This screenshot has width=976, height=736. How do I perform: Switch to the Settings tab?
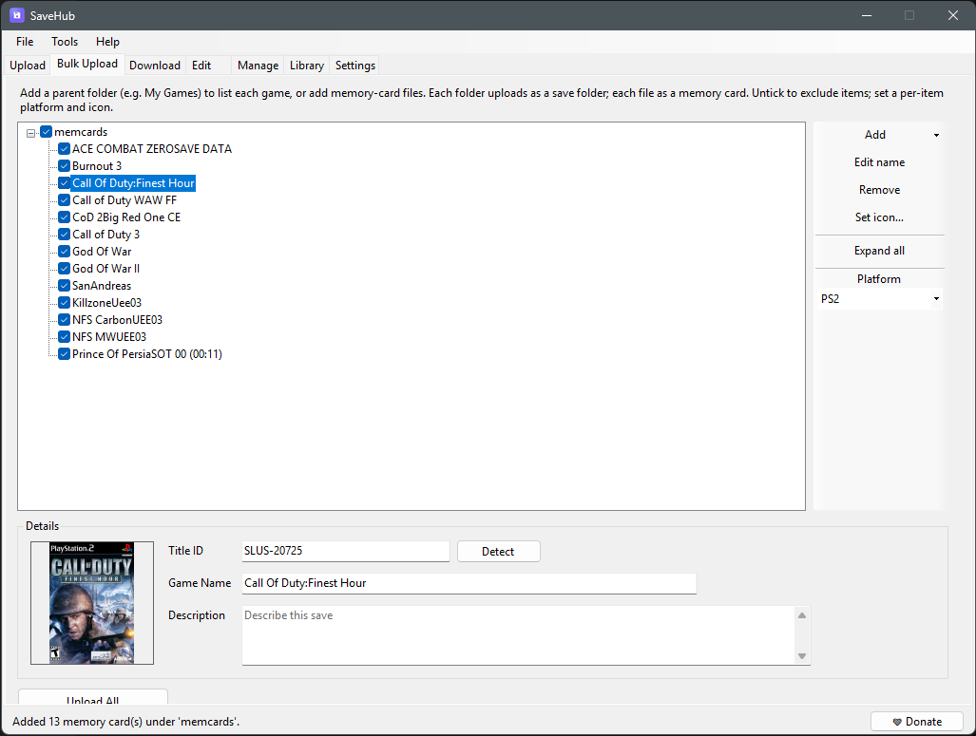click(x=355, y=66)
